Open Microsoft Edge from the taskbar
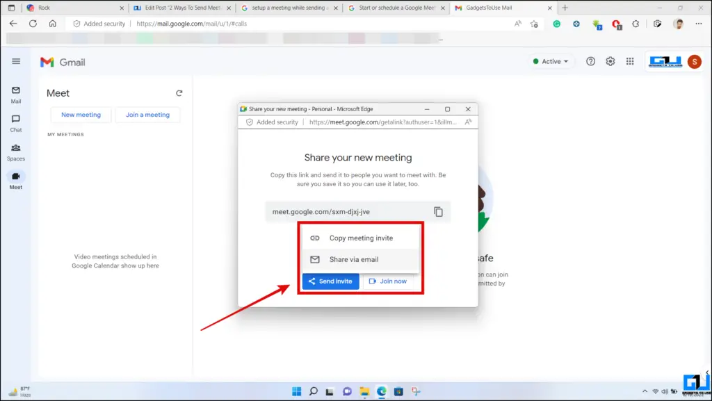The height and width of the screenshot is (401, 712). (x=382, y=391)
